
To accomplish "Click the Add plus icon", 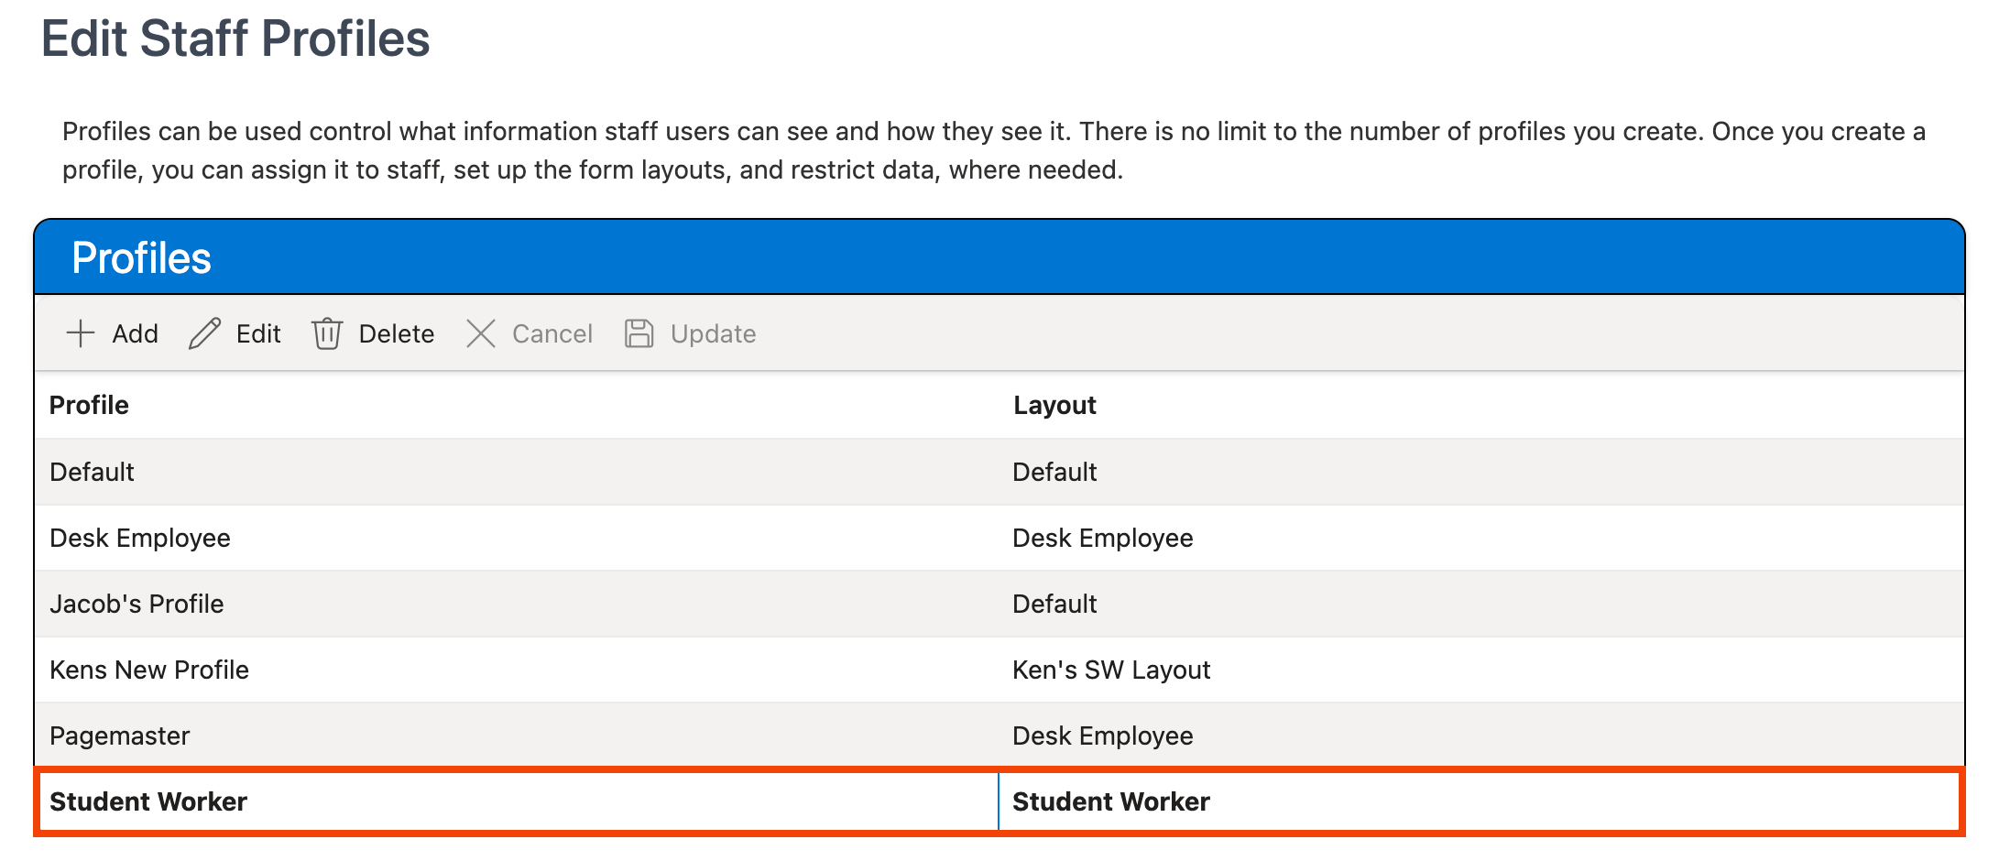I will [x=82, y=333].
